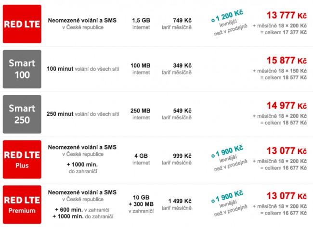Click RED LTE Premium 1 900 Kč discount badge
The image size is (313, 227).
(x=229, y=203)
